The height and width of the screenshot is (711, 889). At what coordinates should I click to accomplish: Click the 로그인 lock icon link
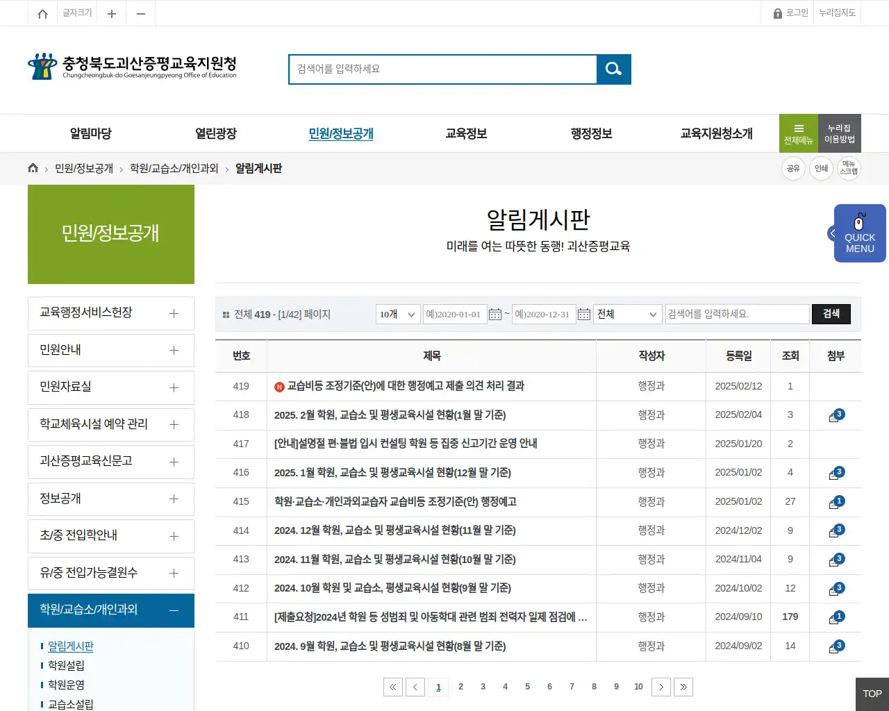pos(791,13)
